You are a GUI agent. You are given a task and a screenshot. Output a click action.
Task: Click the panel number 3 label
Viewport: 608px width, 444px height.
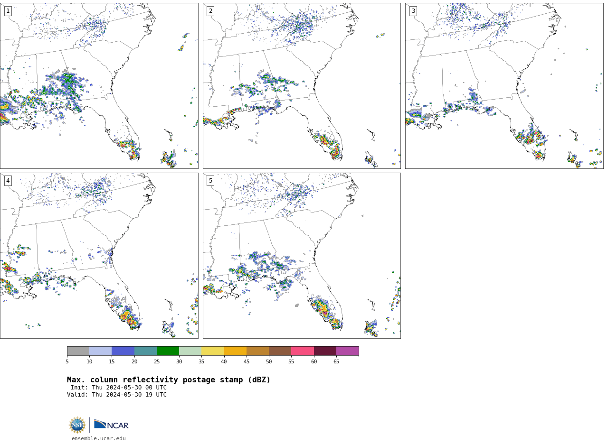coord(413,11)
